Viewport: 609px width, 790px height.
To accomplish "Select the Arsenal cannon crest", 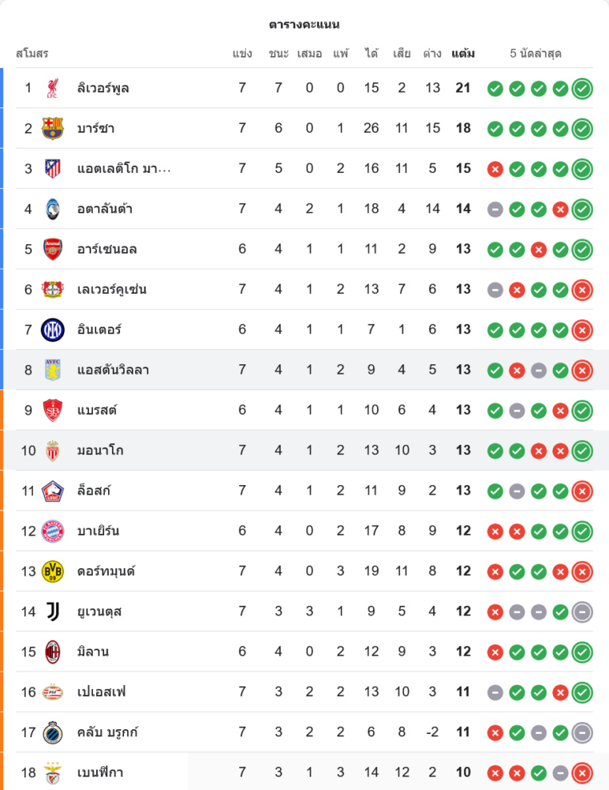I will (x=52, y=249).
